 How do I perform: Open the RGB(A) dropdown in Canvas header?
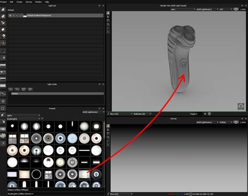pos(226,122)
